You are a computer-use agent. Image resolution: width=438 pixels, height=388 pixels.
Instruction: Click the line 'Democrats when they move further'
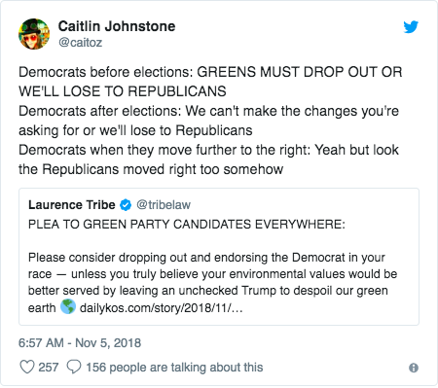(208, 159)
